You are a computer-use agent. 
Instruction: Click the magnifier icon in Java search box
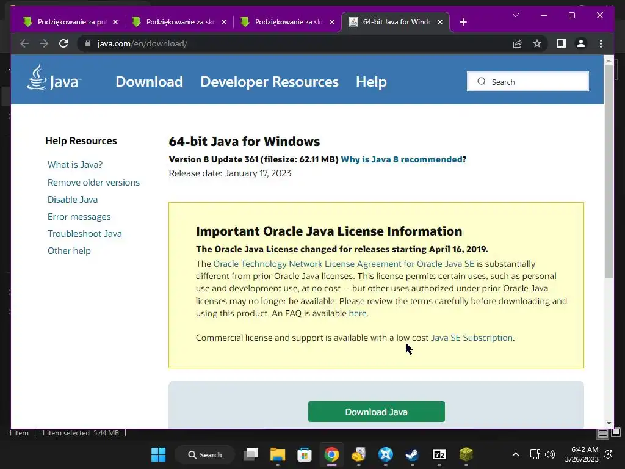click(x=482, y=81)
